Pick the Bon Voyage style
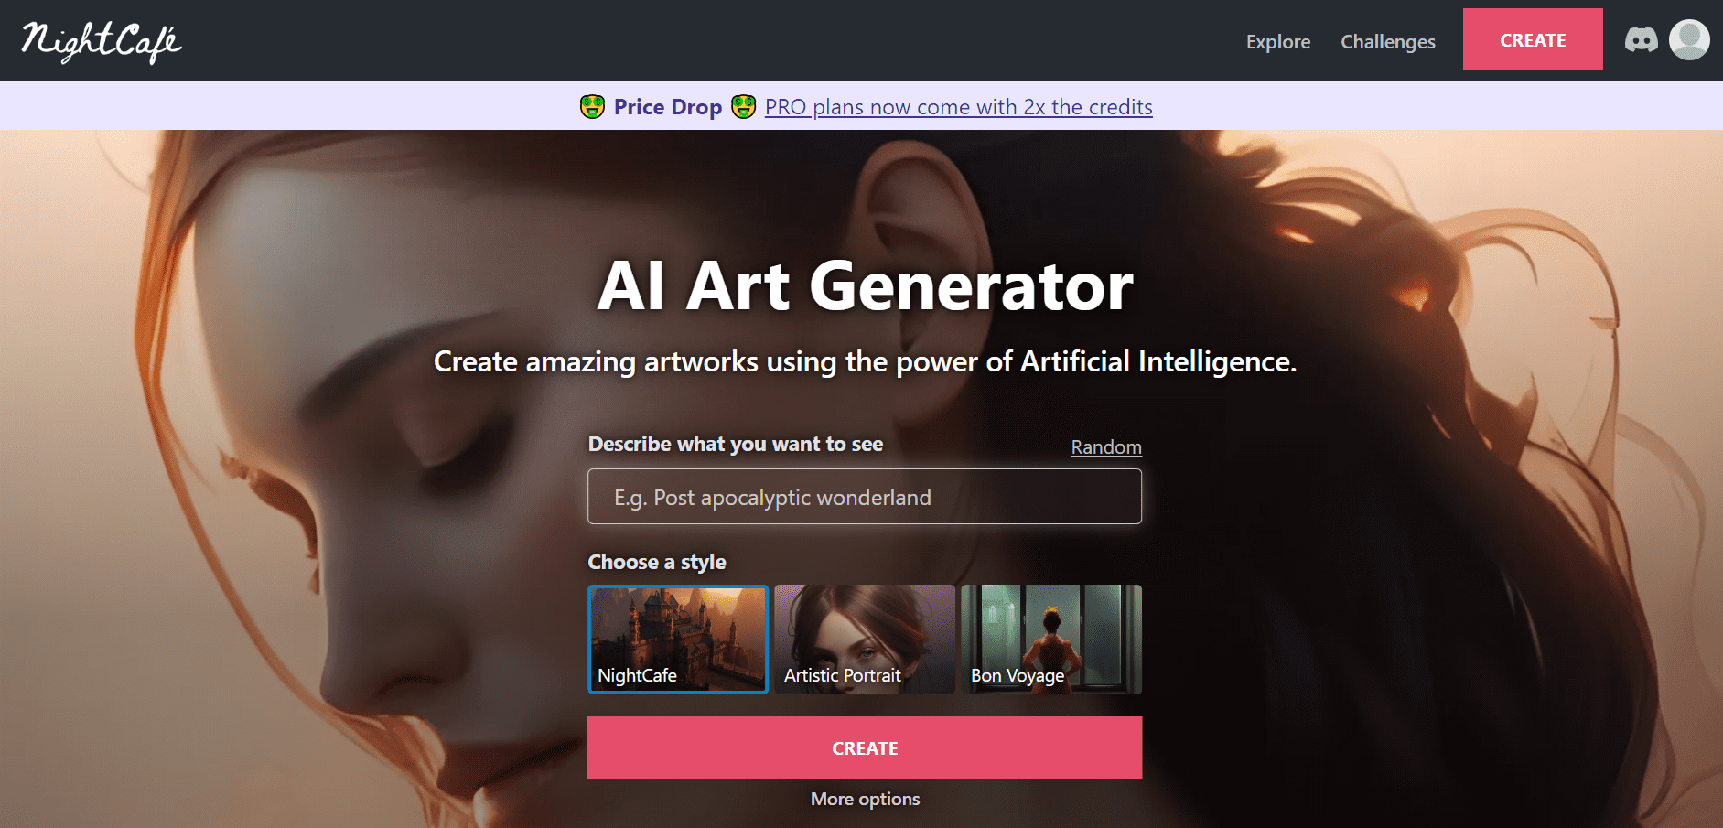1723x828 pixels. click(x=1051, y=640)
